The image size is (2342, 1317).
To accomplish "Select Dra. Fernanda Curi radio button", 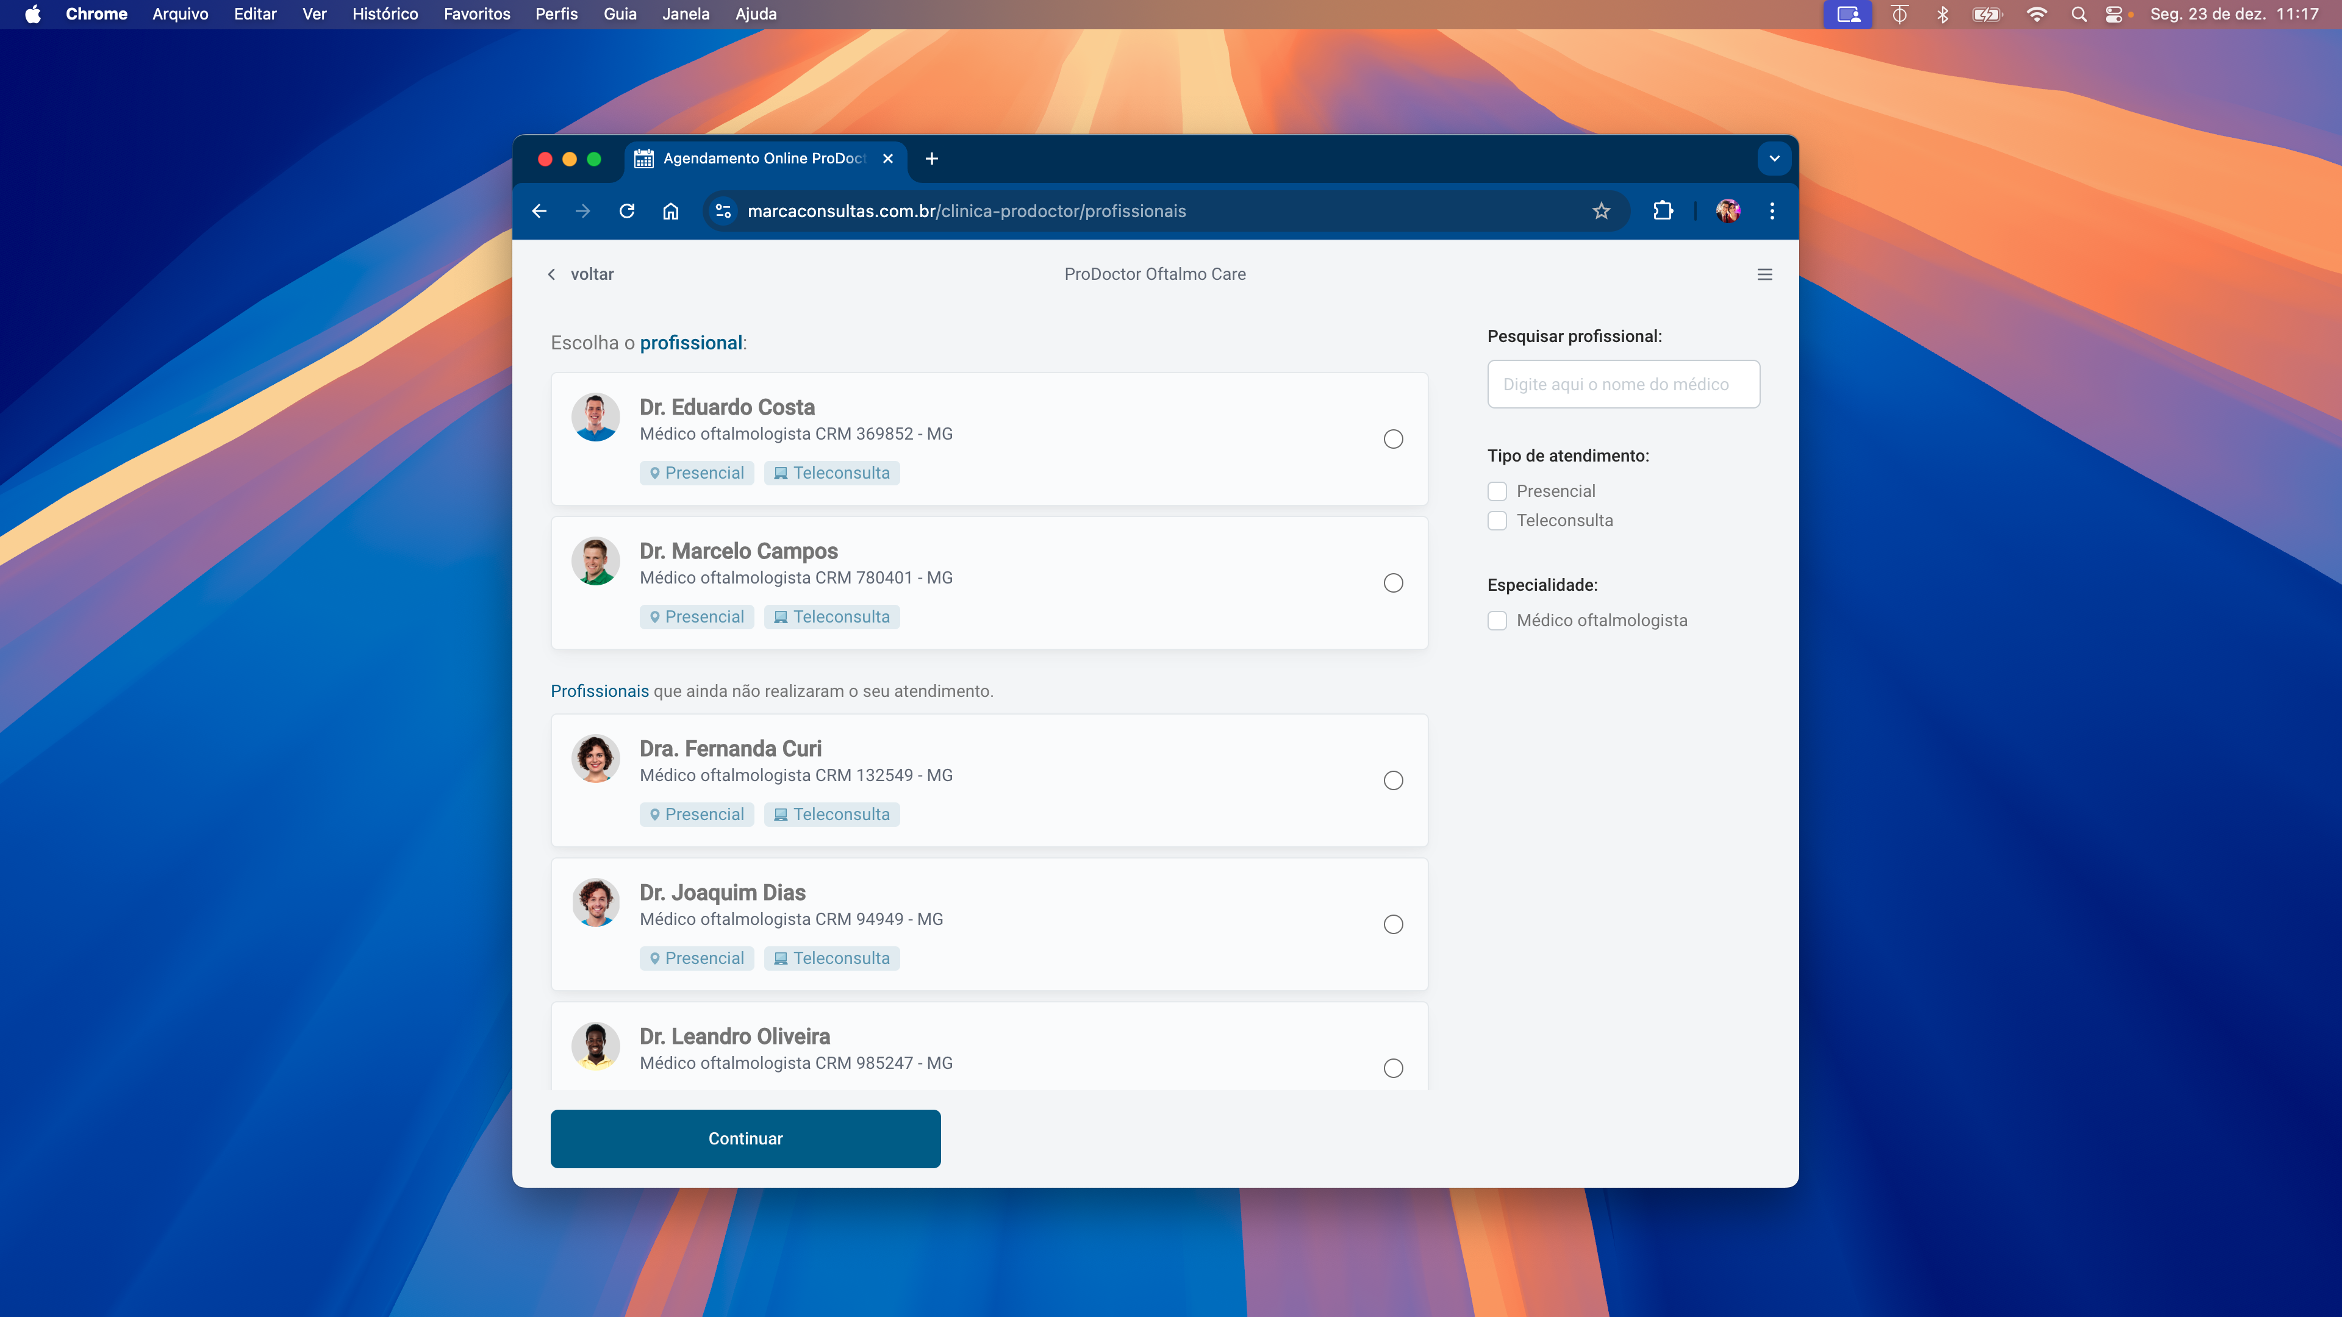I will [x=1393, y=780].
